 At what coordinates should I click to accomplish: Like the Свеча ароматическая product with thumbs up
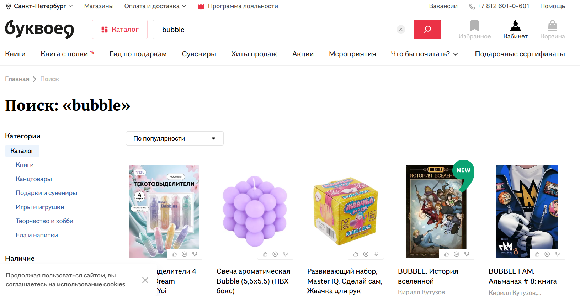pyautogui.click(x=265, y=254)
